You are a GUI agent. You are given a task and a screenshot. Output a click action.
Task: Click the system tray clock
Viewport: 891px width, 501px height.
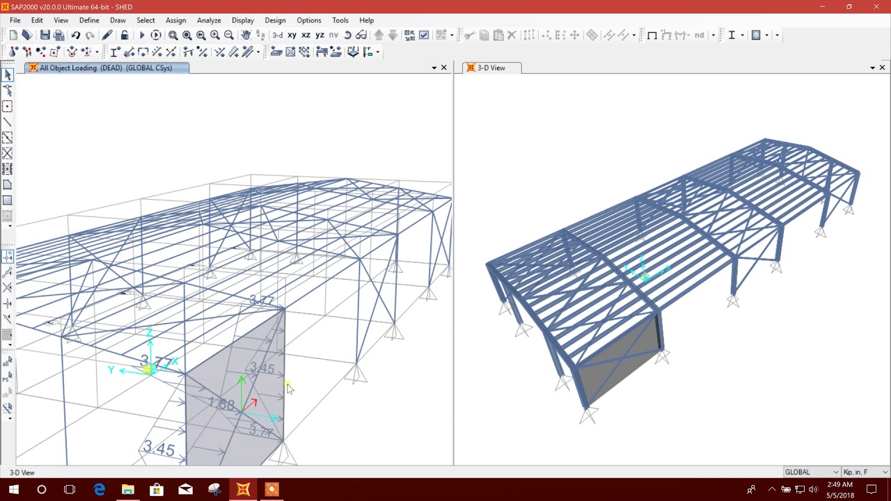839,489
